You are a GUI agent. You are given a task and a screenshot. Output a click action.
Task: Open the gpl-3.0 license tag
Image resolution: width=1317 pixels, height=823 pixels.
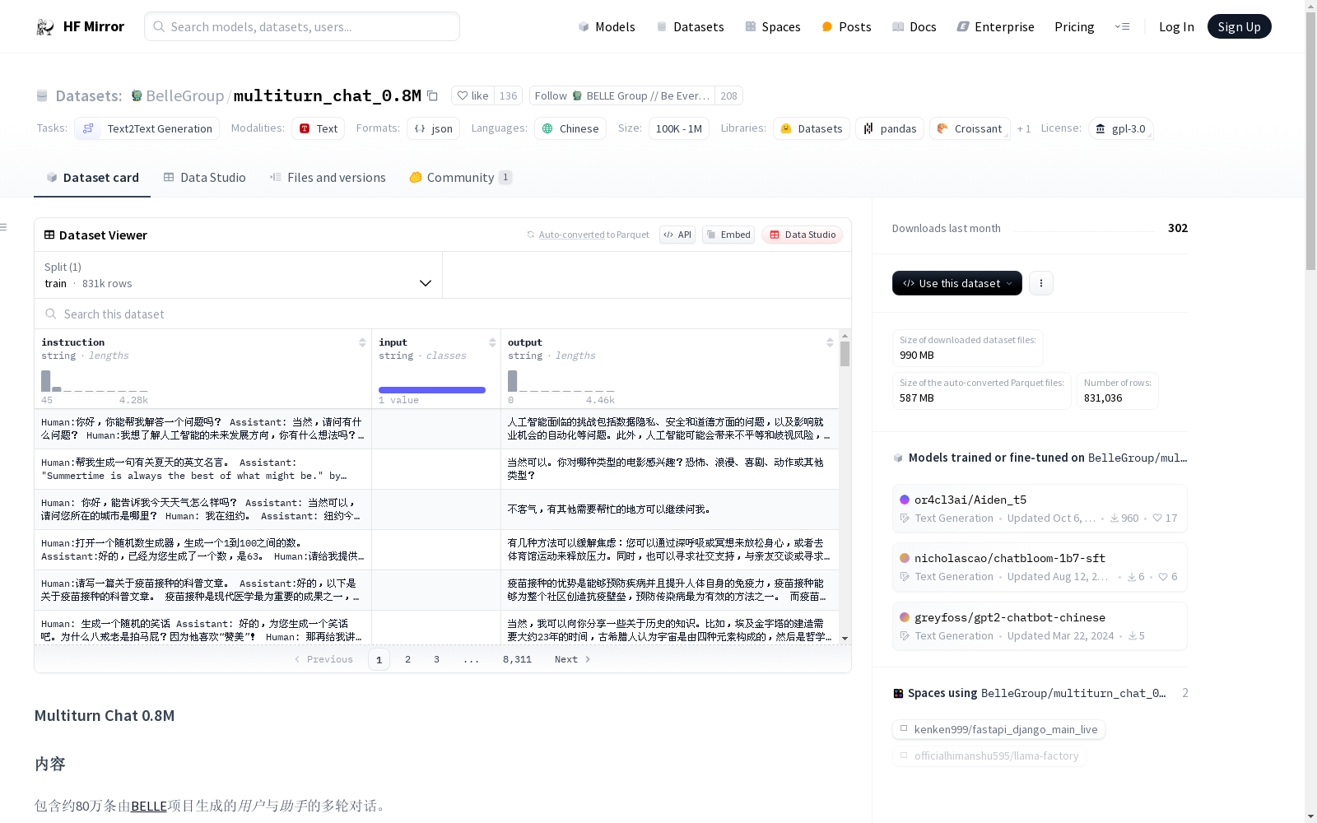point(1120,128)
